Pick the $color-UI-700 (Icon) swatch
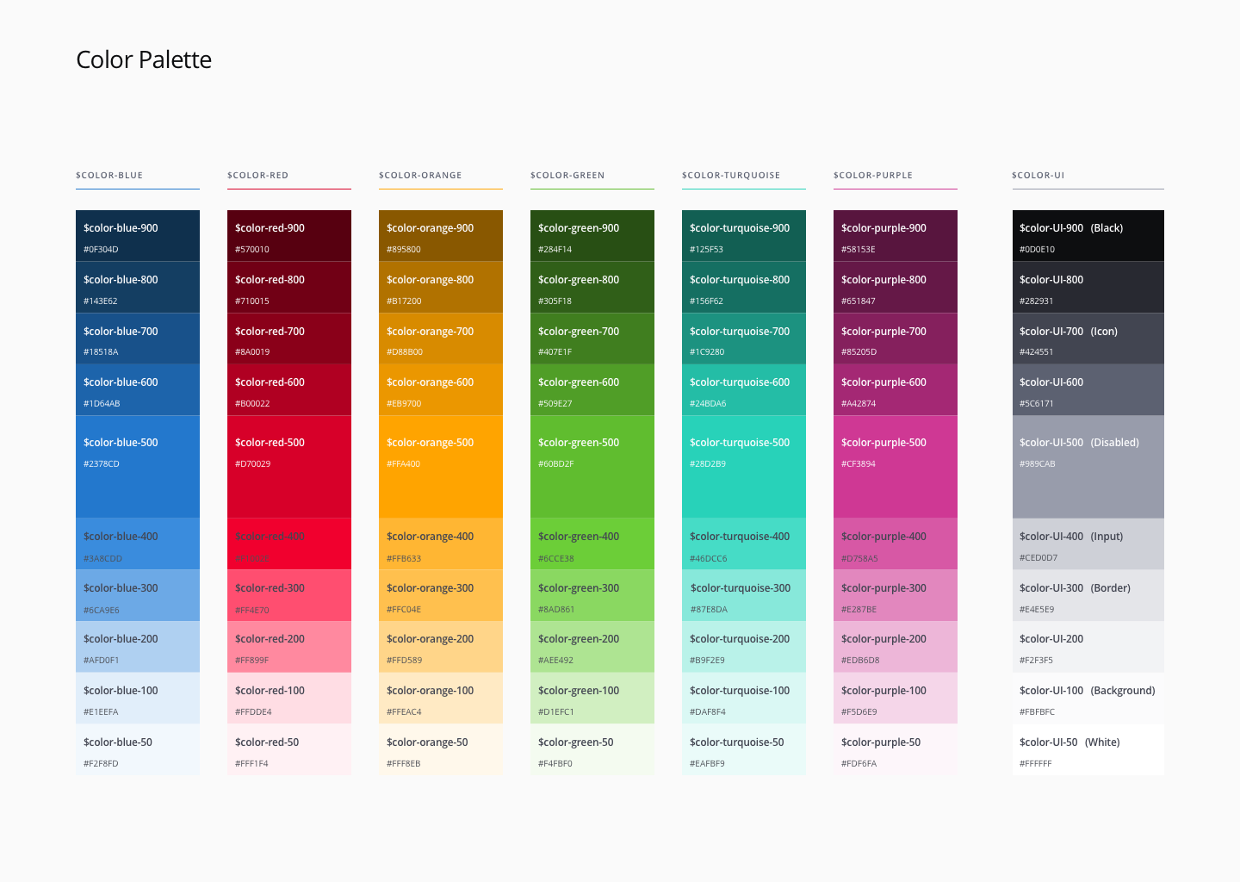1240x882 pixels. 1088,339
